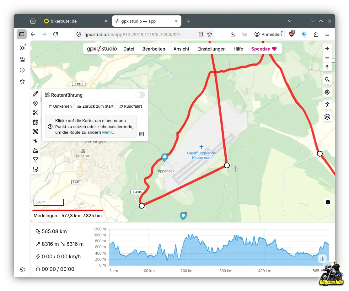Zoom in on the map
Viewport: 349px width, 291px height.
pos(327,49)
